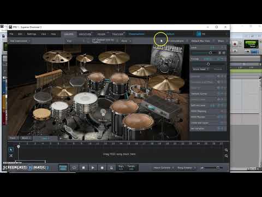
Task: Switch to the Grooves tab
Action: [85, 34]
